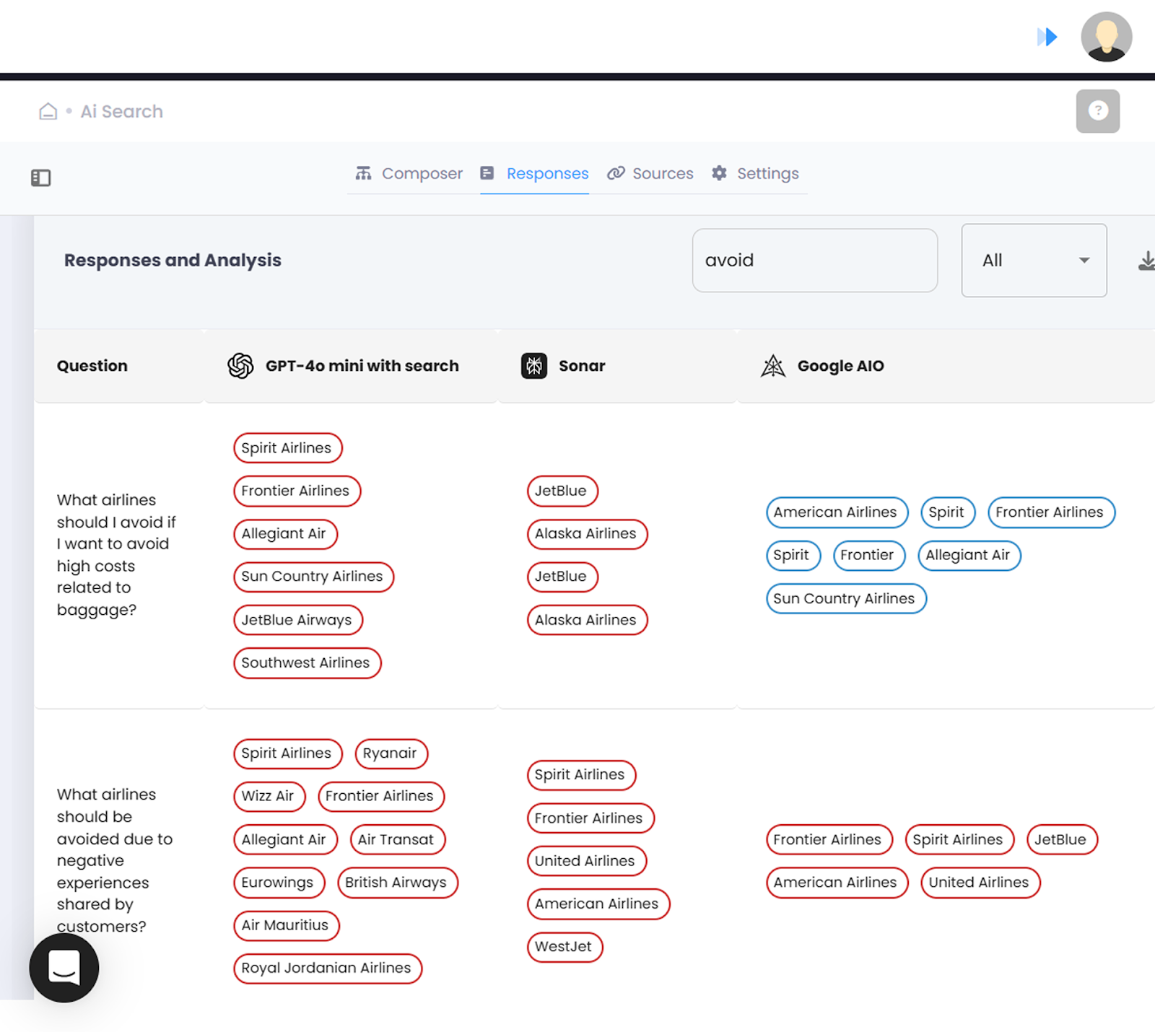Click the red American Airlines tag under Google AIO
The width and height of the screenshot is (1155, 1032).
837,882
